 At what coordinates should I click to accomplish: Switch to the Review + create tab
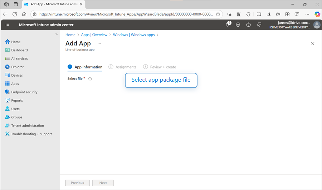tap(160, 67)
